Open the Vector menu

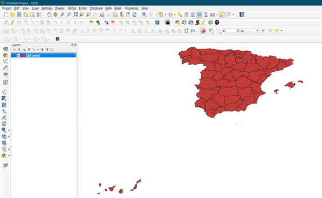click(x=72, y=9)
